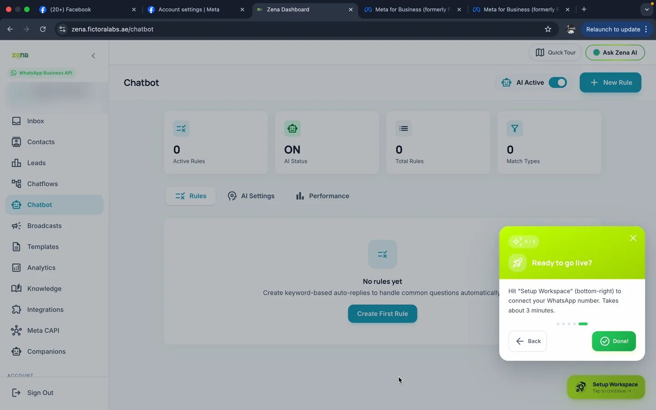Image resolution: width=656 pixels, height=410 pixels.
Task: Click Sign Out in sidebar
Action: click(x=54, y=393)
